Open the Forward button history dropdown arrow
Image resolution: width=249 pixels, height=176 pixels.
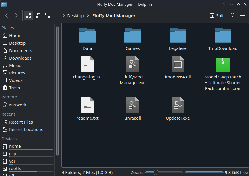pyautogui.click(x=19, y=19)
